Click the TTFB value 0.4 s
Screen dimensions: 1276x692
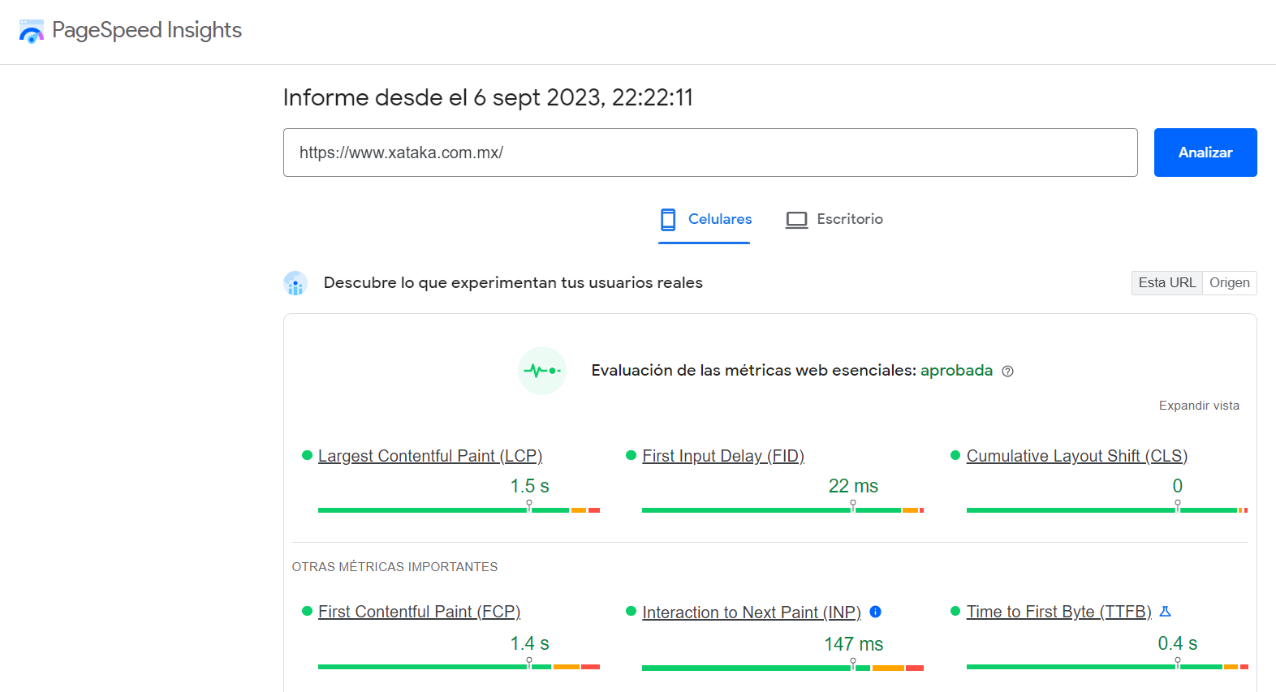(1177, 643)
